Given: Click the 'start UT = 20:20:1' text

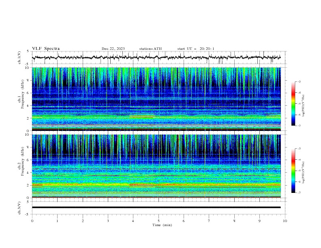Looking at the screenshot, I should point(196,49).
